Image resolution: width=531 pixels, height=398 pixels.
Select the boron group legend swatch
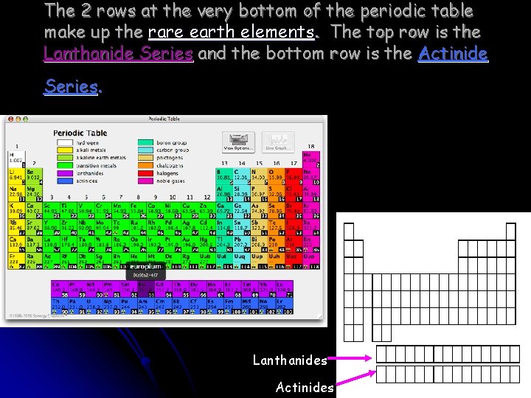(x=145, y=143)
